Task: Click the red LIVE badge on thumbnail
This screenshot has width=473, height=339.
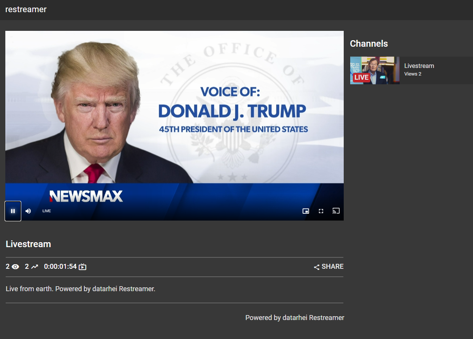Action: click(x=361, y=77)
